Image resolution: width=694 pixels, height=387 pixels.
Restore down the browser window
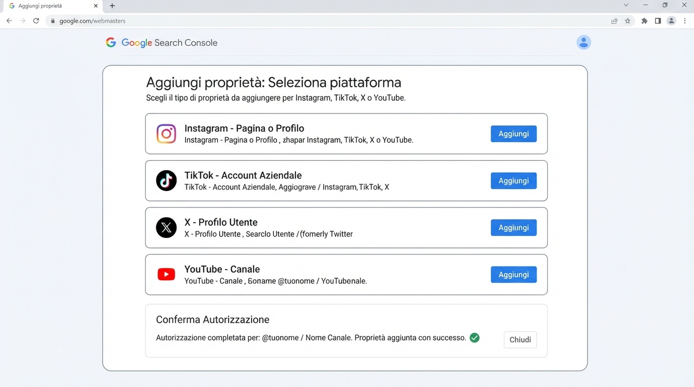(x=665, y=5)
